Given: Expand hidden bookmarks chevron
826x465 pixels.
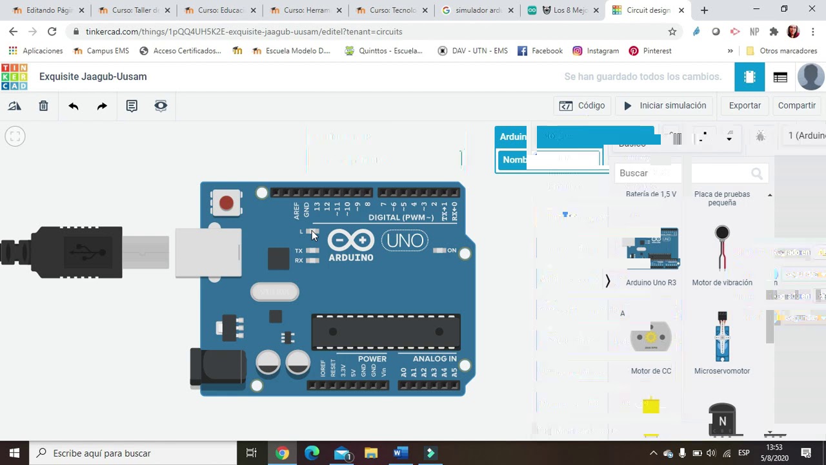Looking at the screenshot, I should tap(730, 51).
